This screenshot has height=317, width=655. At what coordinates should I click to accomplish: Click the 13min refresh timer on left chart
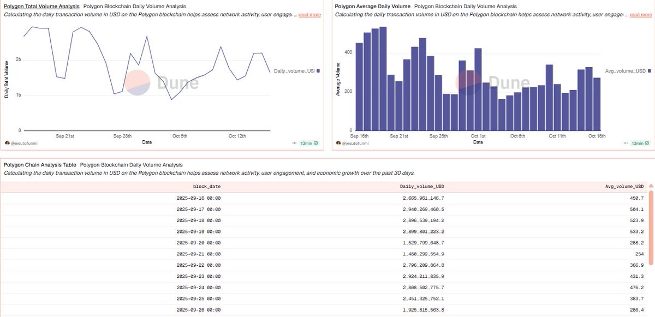[x=307, y=143]
